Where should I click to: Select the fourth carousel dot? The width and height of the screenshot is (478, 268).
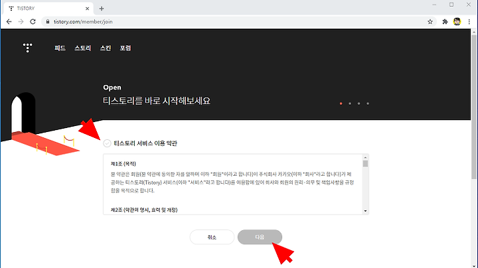(368, 103)
